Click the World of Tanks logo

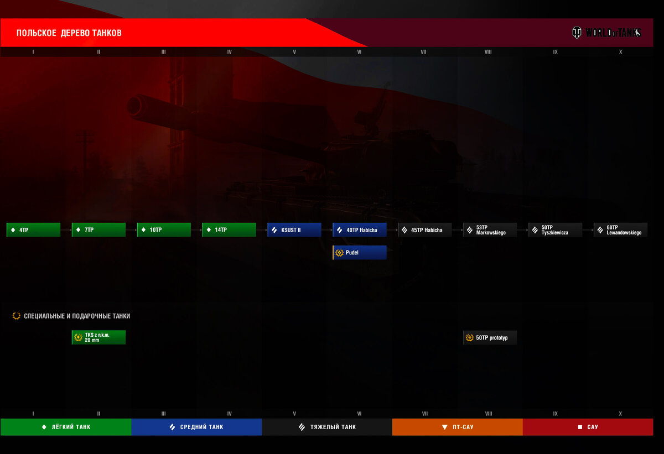click(x=606, y=33)
